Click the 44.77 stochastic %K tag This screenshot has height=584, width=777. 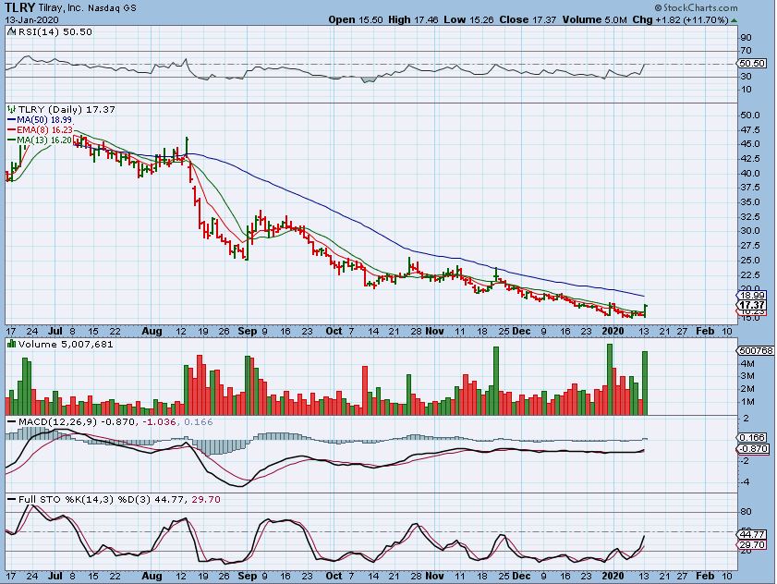(x=752, y=534)
